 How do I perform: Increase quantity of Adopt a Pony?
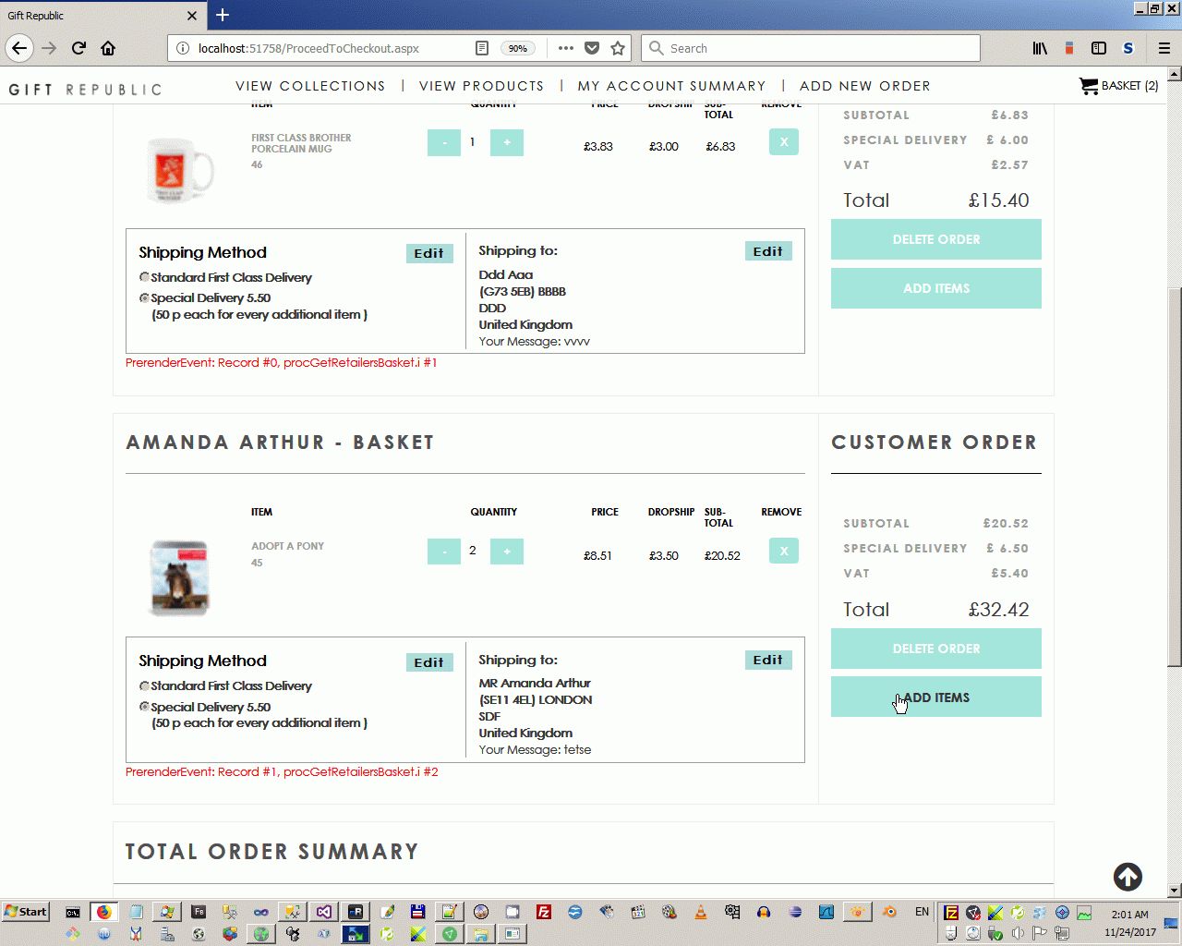507,552
